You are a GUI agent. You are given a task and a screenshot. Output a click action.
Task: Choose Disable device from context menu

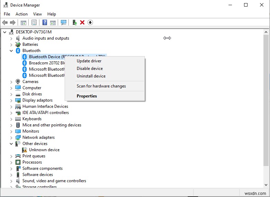pyautogui.click(x=105, y=69)
